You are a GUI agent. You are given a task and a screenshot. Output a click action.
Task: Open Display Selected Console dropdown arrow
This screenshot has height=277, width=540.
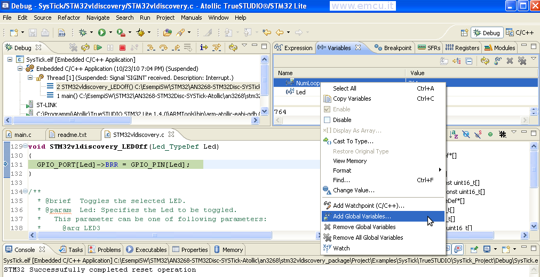click(x=495, y=249)
